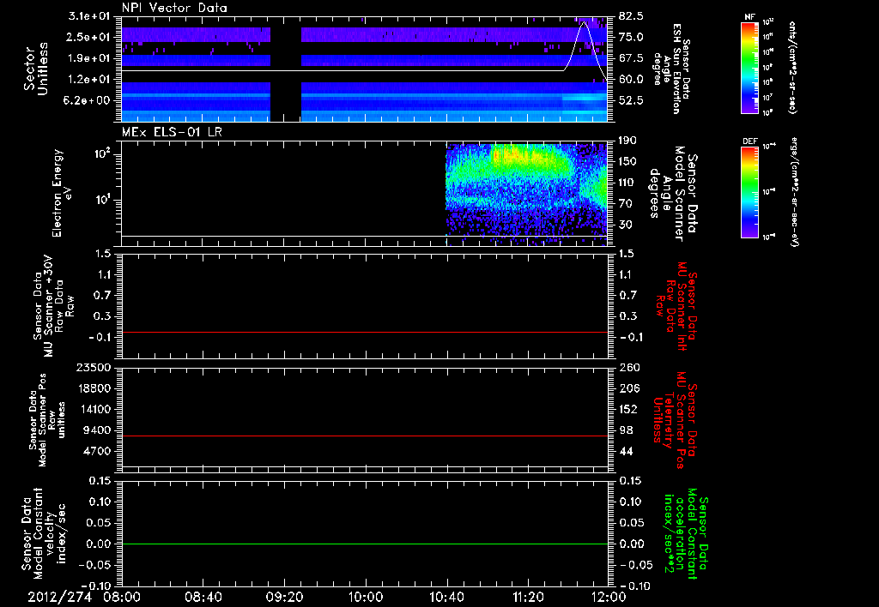The height and width of the screenshot is (607, 879).
Task: Click the 260 telemetry axis value
Action: pyautogui.click(x=627, y=367)
